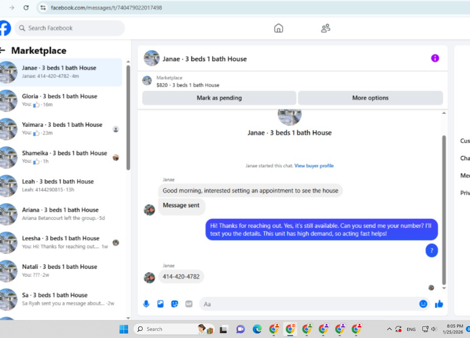470x338 pixels.
Task: Click the Search Facebook field
Action: click(70, 28)
